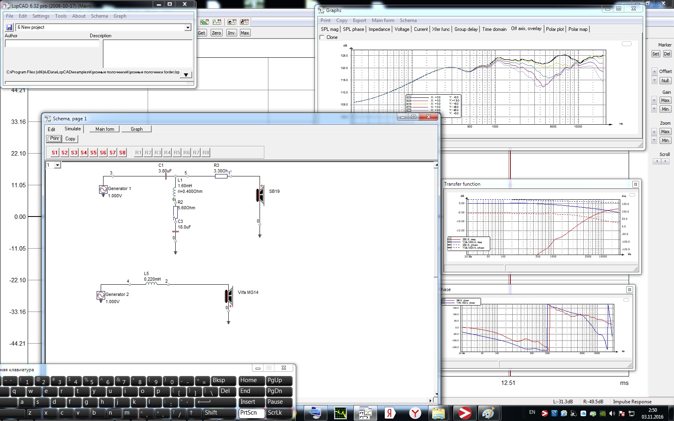Open the Tools menu

pyautogui.click(x=61, y=16)
